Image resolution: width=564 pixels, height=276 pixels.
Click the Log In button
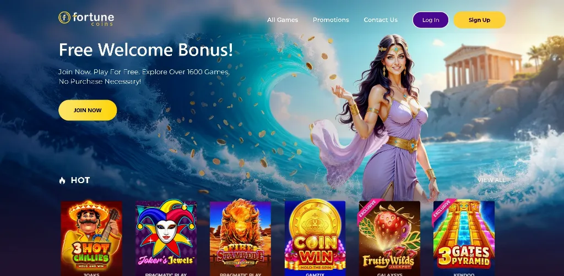tap(431, 20)
